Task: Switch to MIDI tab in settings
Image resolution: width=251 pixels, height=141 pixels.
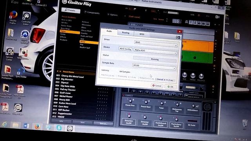Action: click(x=142, y=34)
